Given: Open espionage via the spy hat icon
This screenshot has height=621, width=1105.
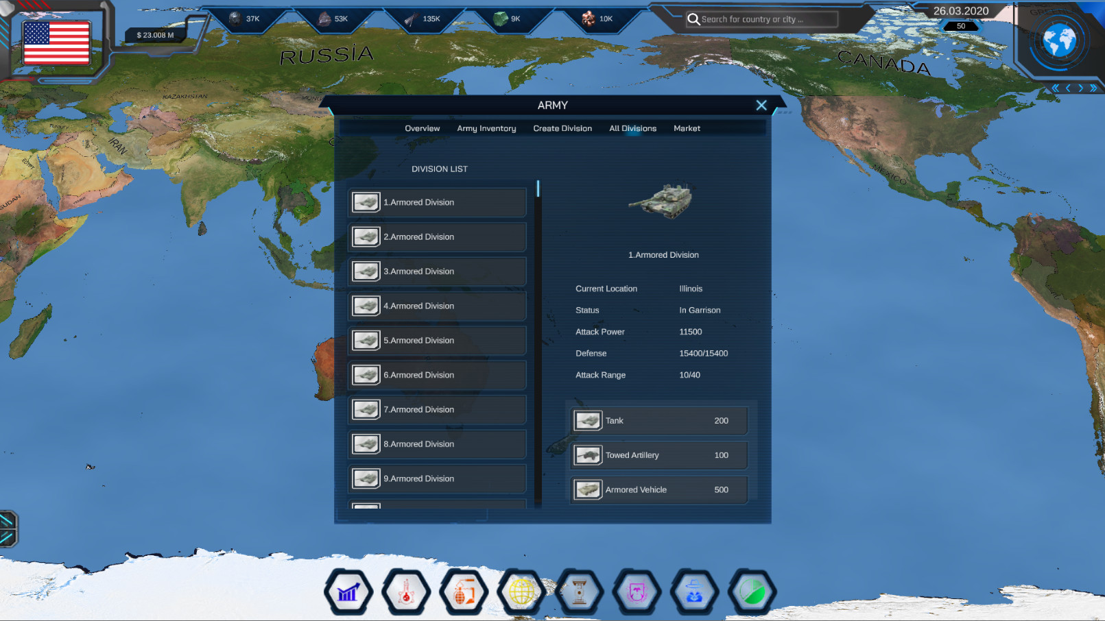Looking at the screenshot, I should 695,592.
